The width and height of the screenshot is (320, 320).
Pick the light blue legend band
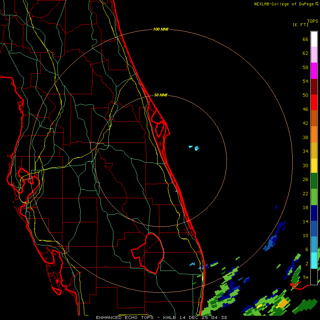(314, 245)
